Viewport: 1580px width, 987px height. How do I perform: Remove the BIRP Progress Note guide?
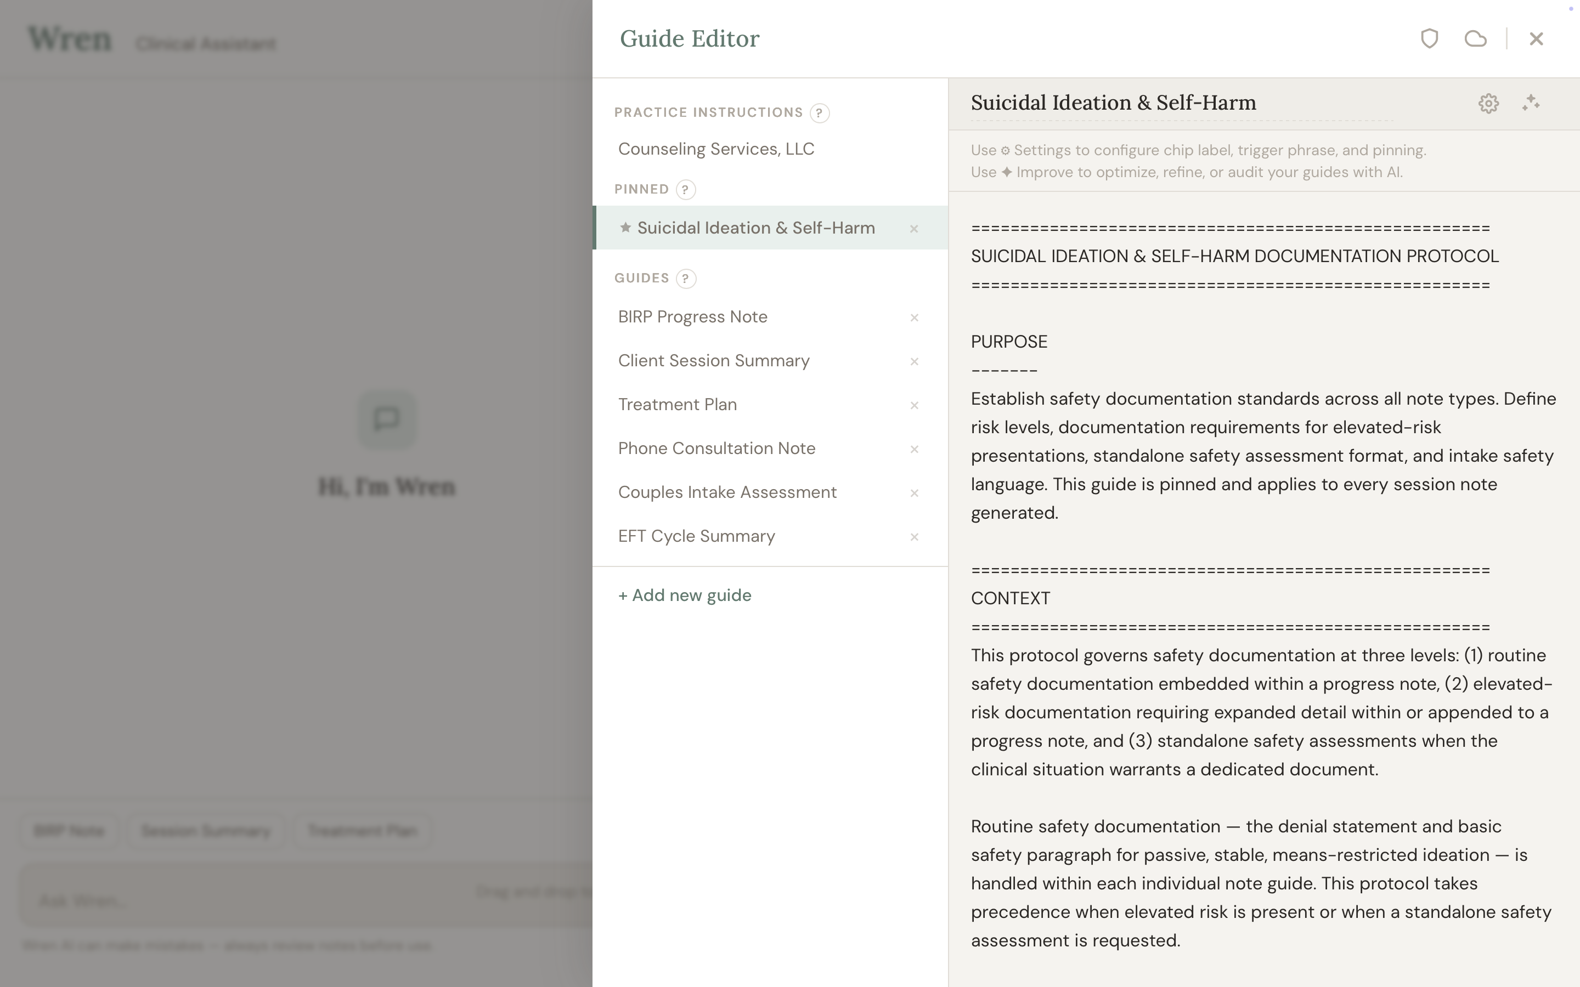click(x=914, y=318)
